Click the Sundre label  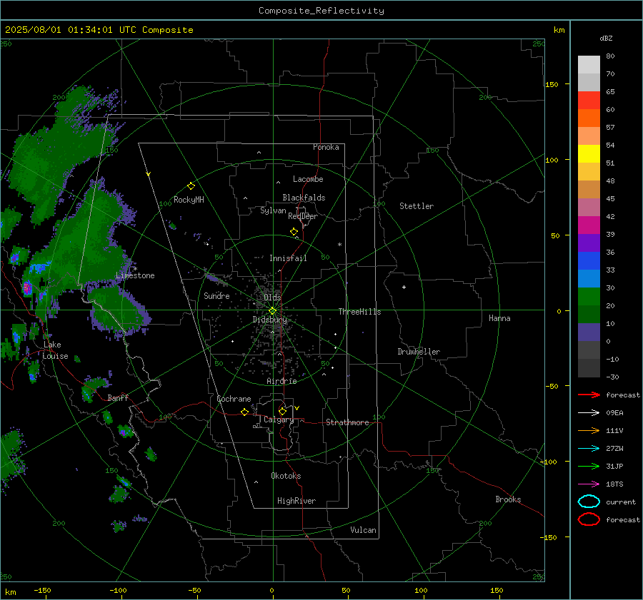click(x=216, y=295)
